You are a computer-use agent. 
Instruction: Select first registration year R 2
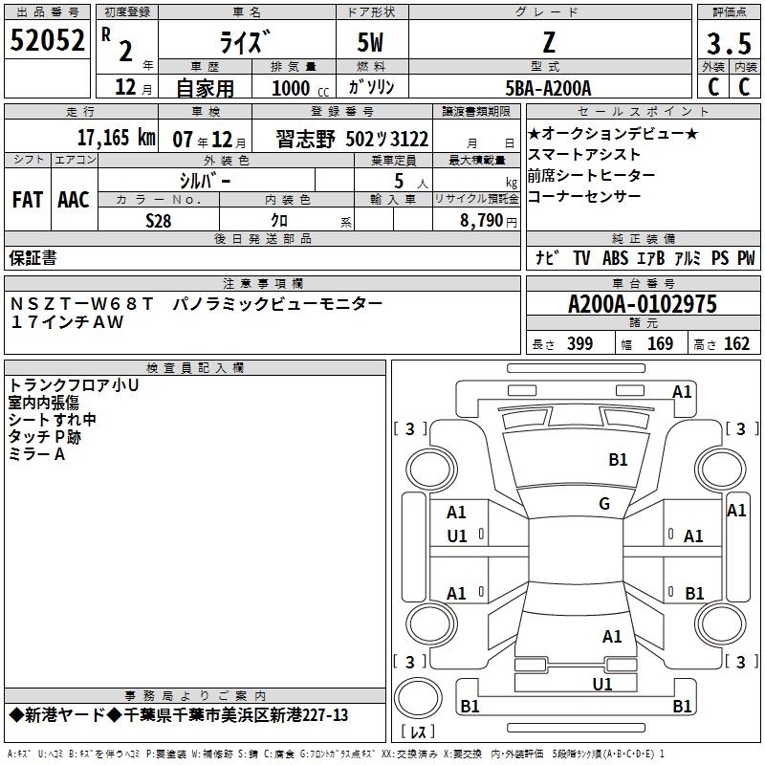tap(118, 44)
